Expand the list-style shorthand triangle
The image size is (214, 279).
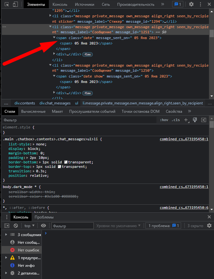click(33, 144)
